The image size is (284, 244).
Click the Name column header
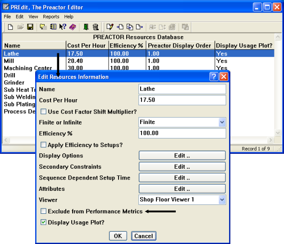pos(34,45)
